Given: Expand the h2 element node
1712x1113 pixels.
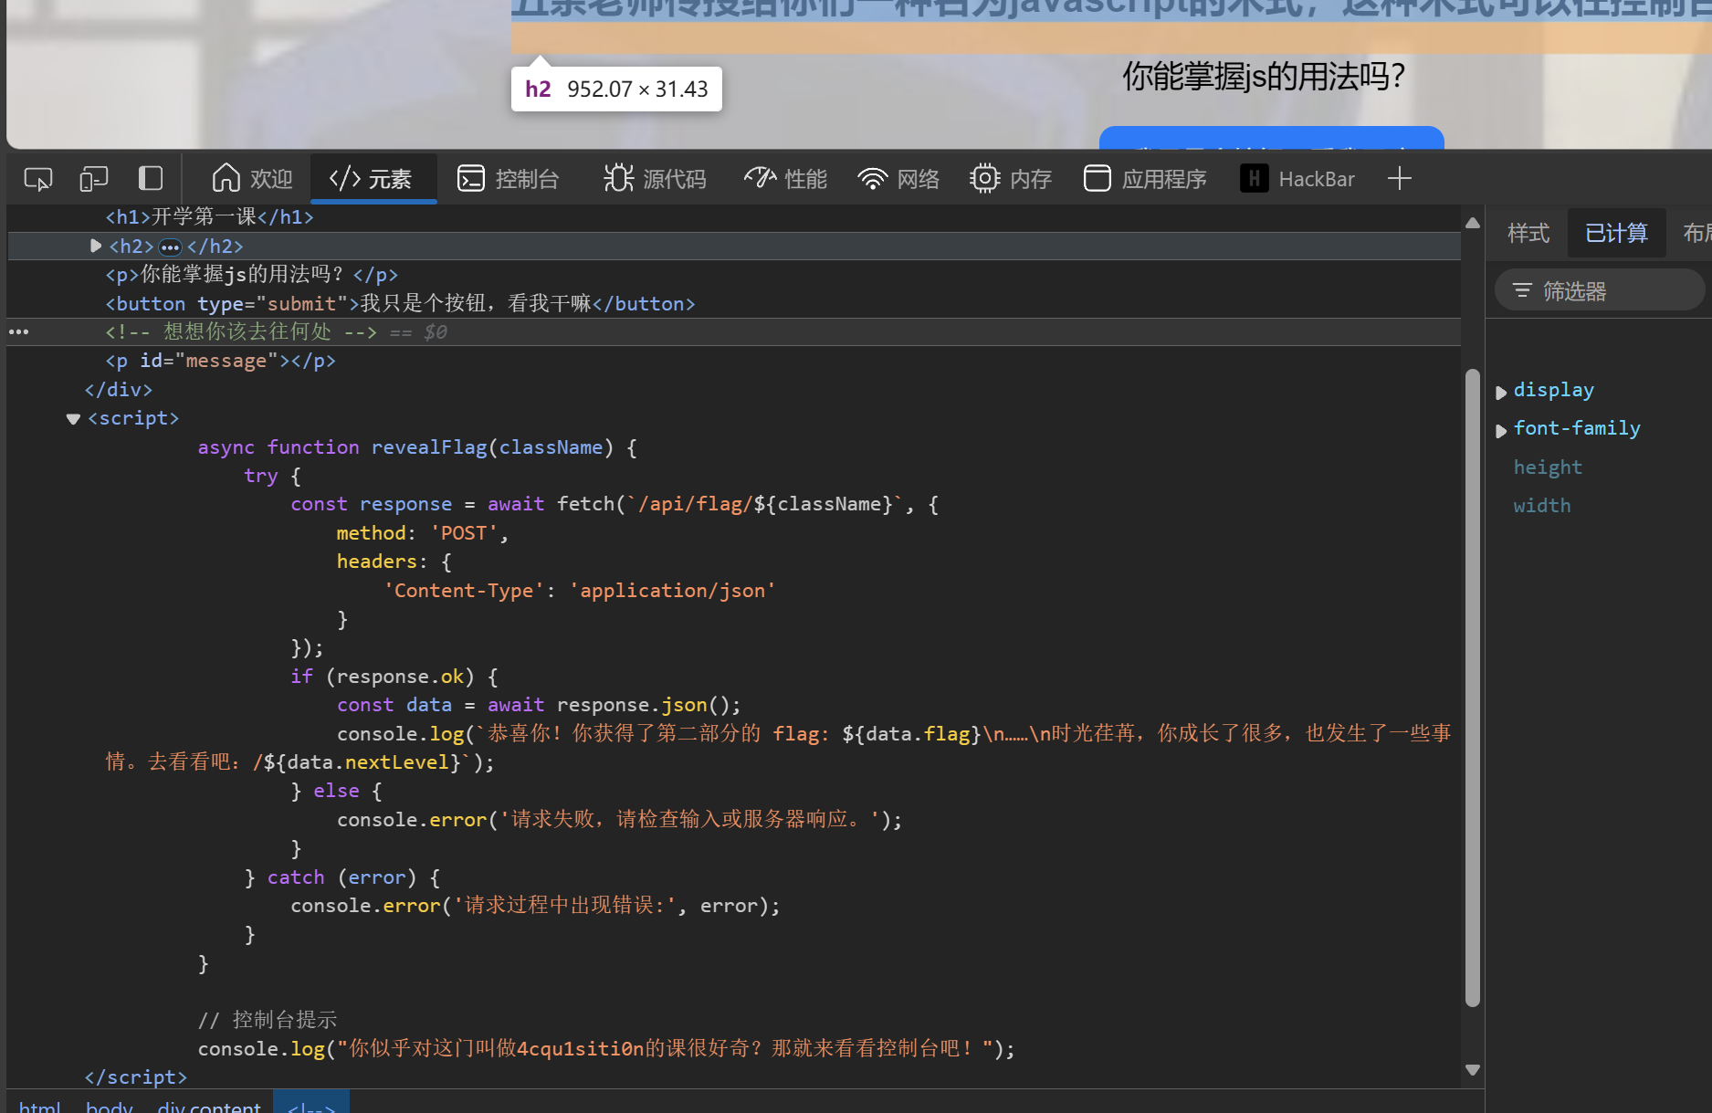Looking at the screenshot, I should (x=95, y=246).
